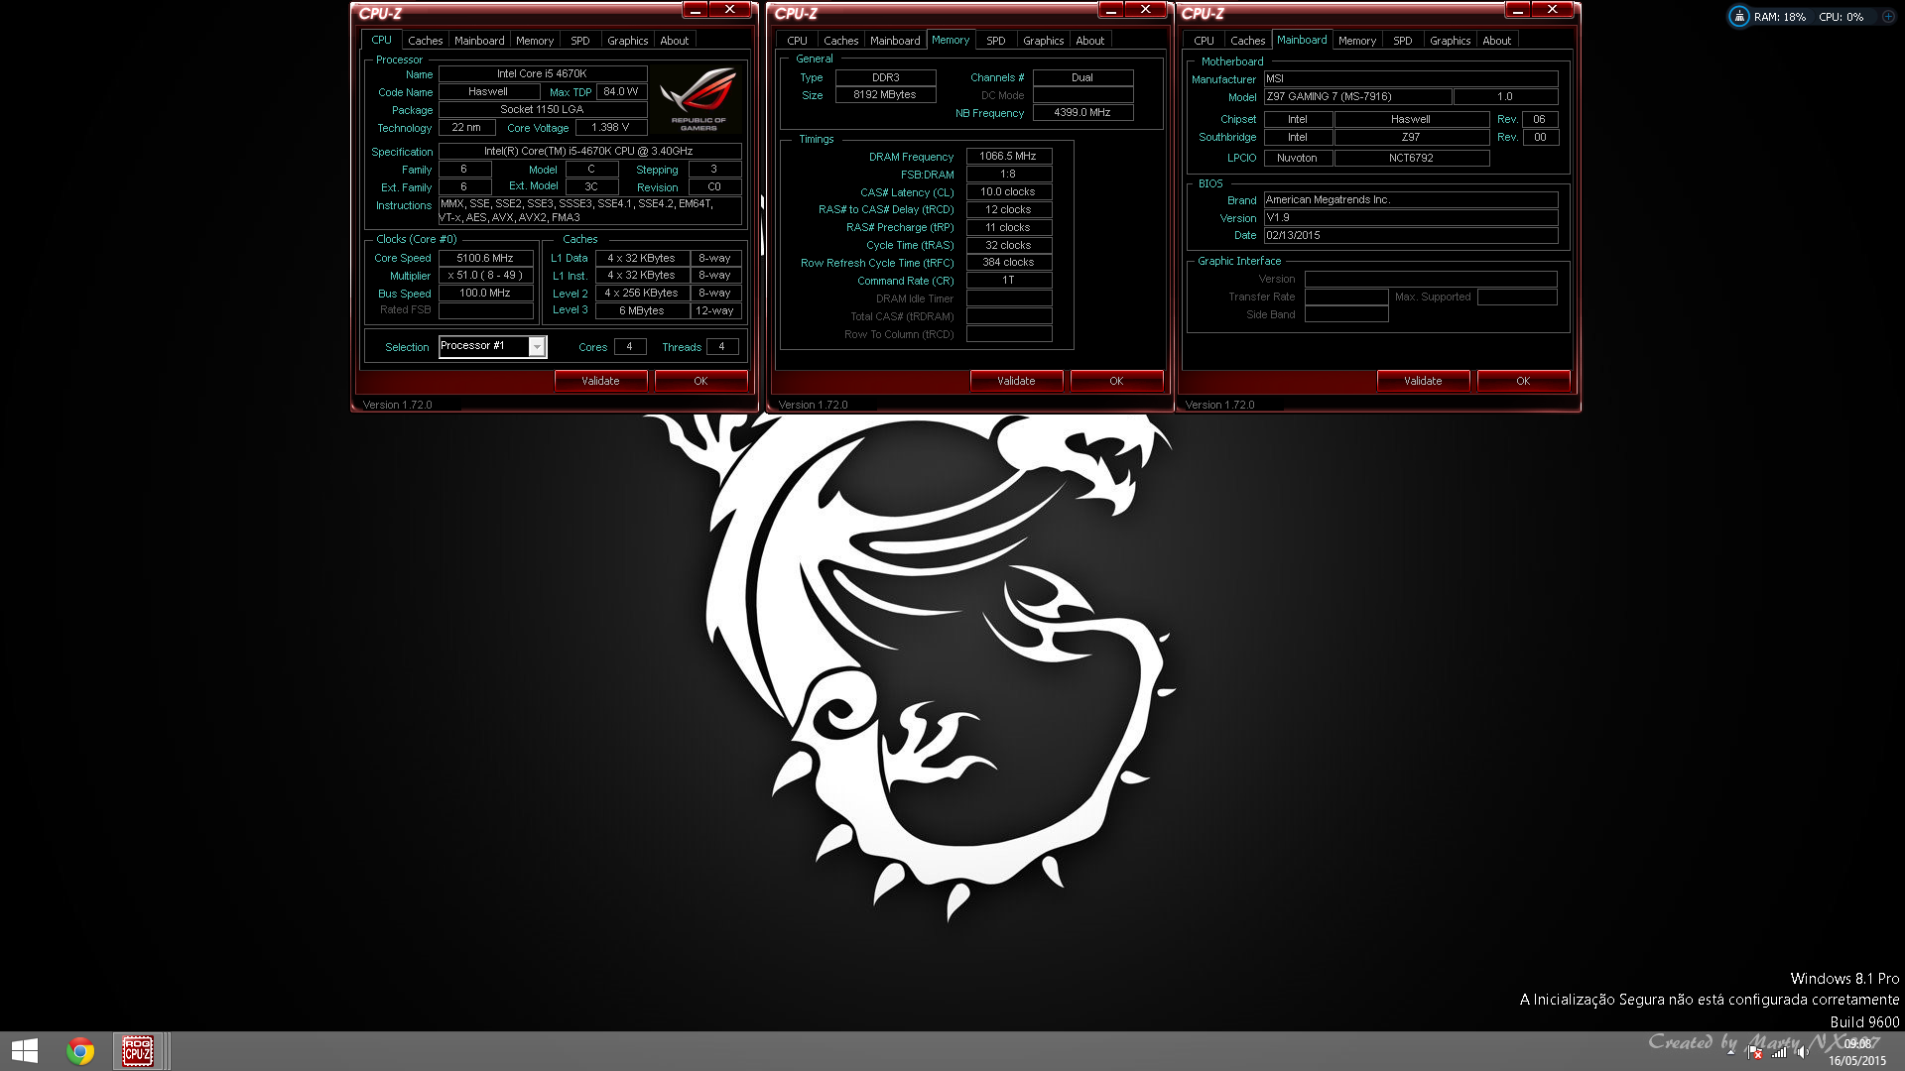Minimize the left CPU-Z window

(696, 10)
